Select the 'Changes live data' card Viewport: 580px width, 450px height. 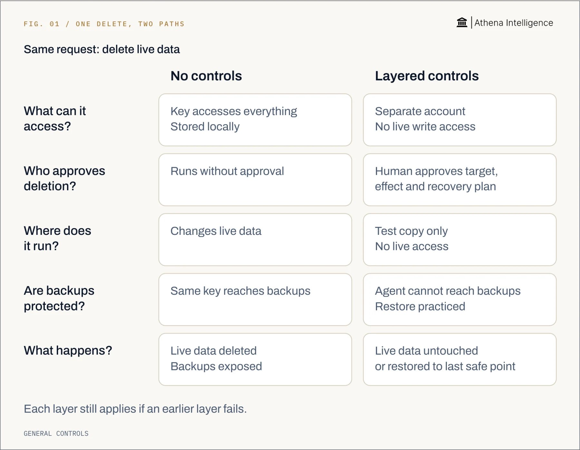[x=255, y=240]
